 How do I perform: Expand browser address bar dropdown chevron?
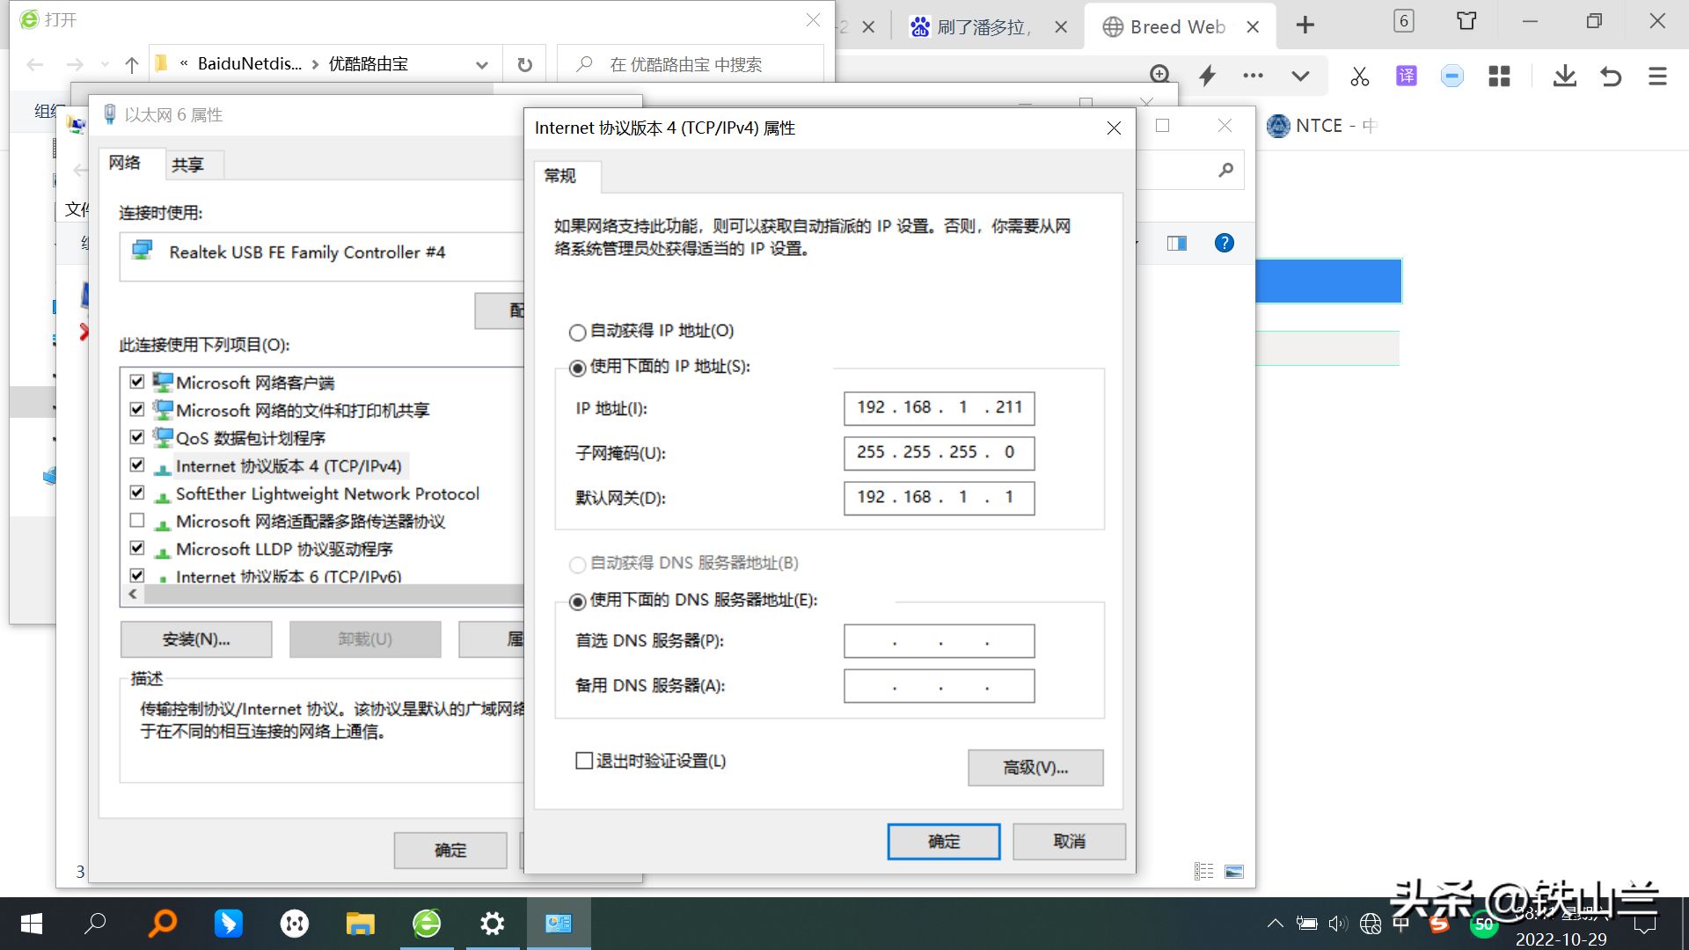[x=1300, y=77]
